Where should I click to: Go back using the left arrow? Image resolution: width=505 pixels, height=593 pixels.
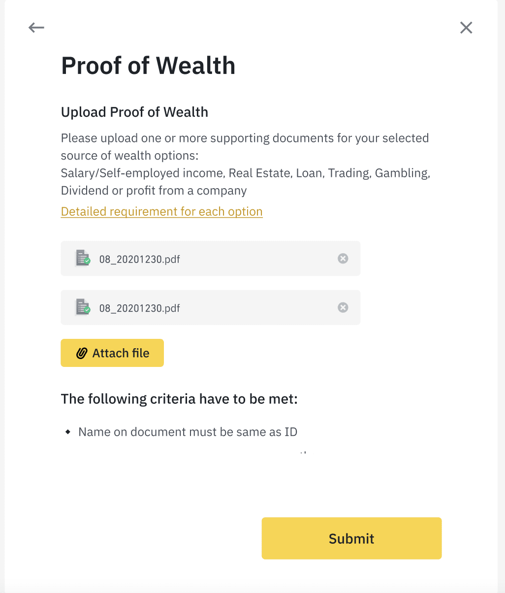[36, 28]
